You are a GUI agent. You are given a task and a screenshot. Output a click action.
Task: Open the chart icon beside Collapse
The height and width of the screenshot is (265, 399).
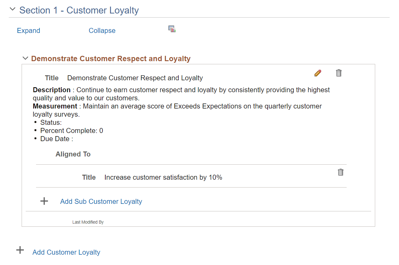(172, 29)
